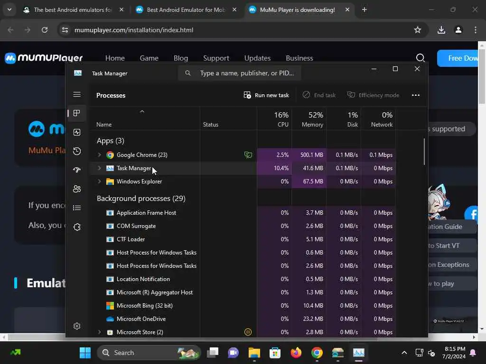Open the Chrome profile icon
Screen dimensions: 486x364
coord(458,30)
